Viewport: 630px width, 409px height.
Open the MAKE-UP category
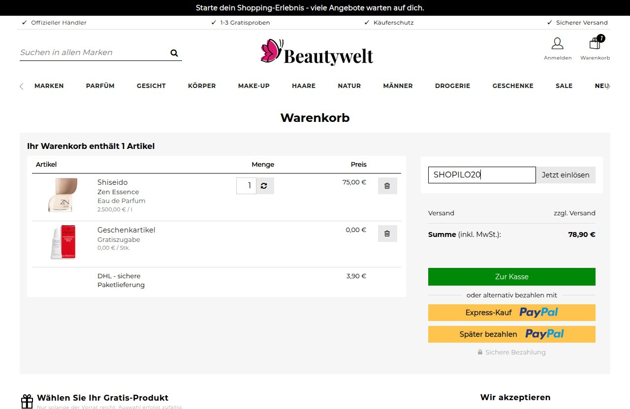tap(254, 86)
